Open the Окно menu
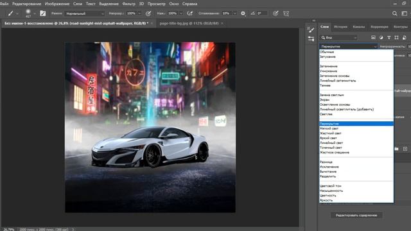This screenshot has height=231, width=411. 174,4
